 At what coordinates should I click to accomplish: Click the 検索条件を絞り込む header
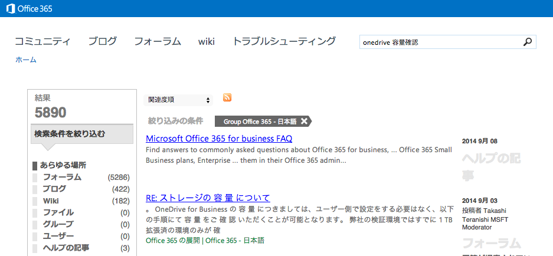tap(82, 134)
